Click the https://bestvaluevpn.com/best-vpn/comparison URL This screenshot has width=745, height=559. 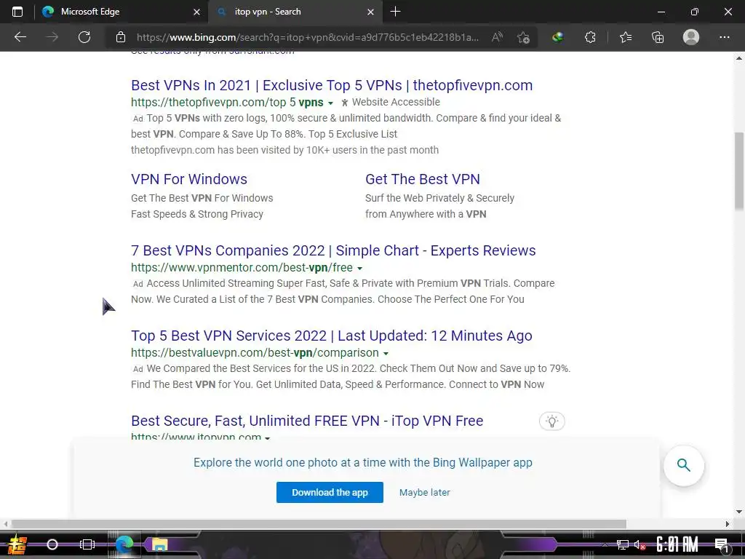coord(255,353)
